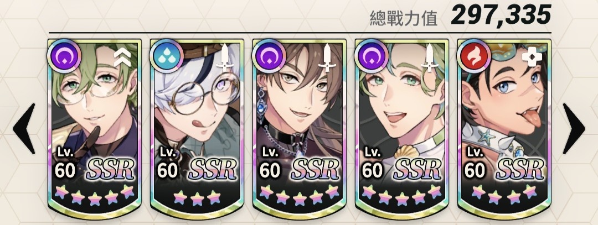
Task: Tap the sword role icon on third card
Action: pos(327,57)
